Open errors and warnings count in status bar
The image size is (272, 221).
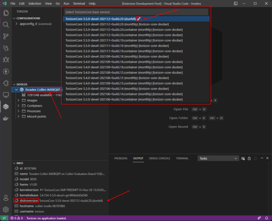click(x=17, y=218)
